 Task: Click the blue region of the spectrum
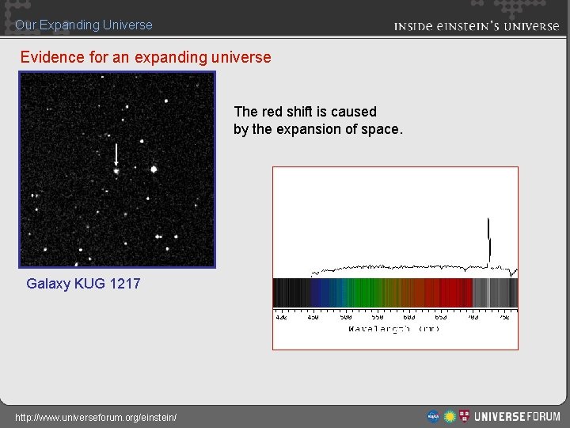(325, 293)
